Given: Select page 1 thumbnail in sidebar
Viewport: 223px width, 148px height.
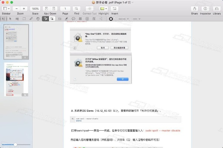Looking at the screenshot, I should pyautogui.click(x=16, y=42).
